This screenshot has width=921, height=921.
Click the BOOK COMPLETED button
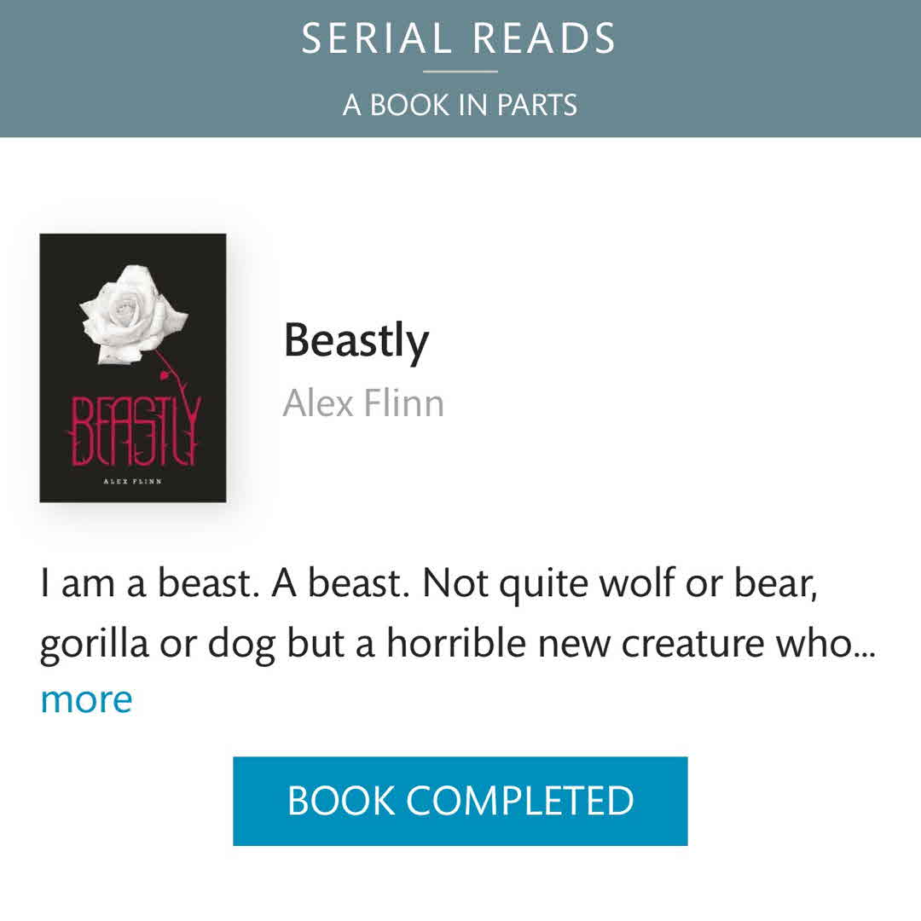[460, 801]
